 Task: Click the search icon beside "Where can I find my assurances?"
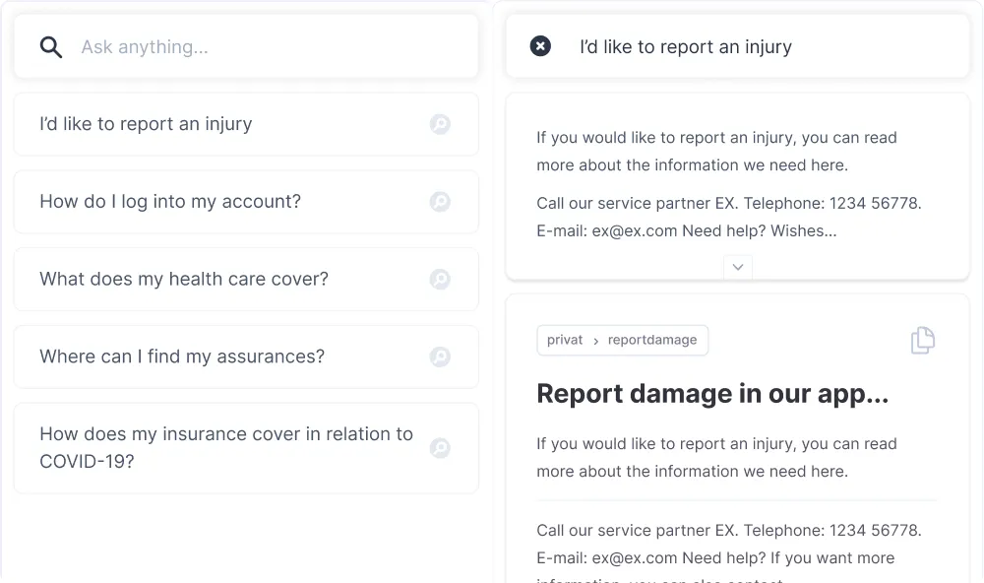coord(440,356)
